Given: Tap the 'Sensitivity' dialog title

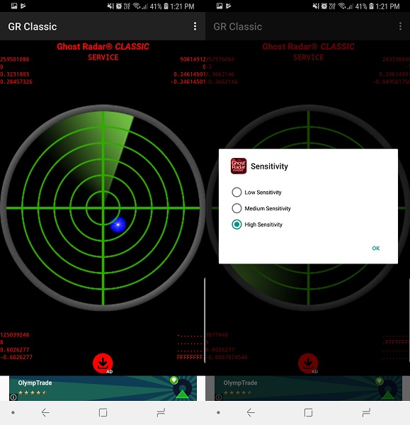Looking at the screenshot, I should (269, 166).
